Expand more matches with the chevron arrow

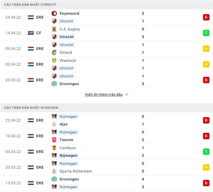(126, 95)
